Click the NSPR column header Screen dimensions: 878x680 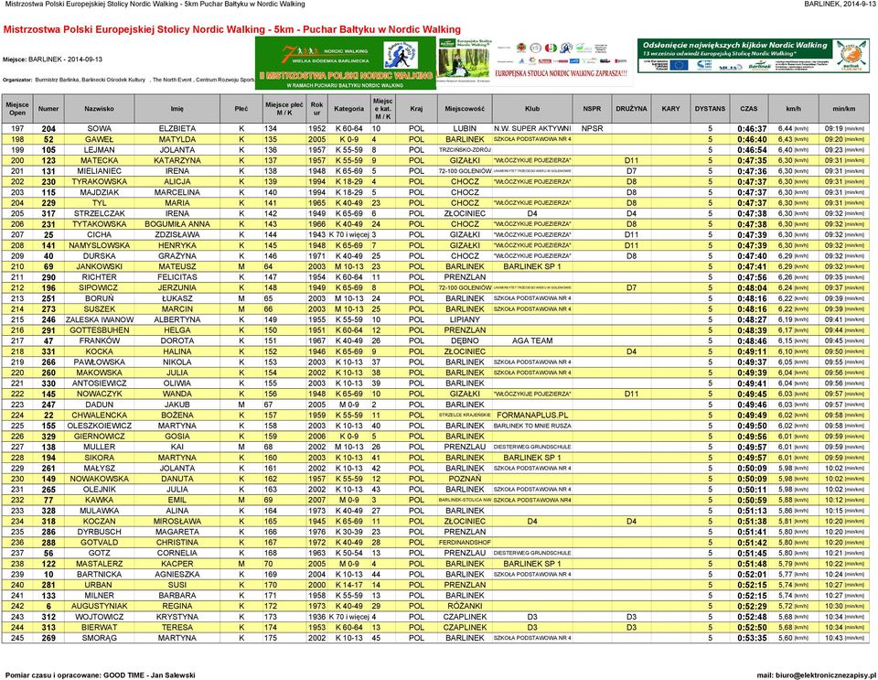click(592, 109)
